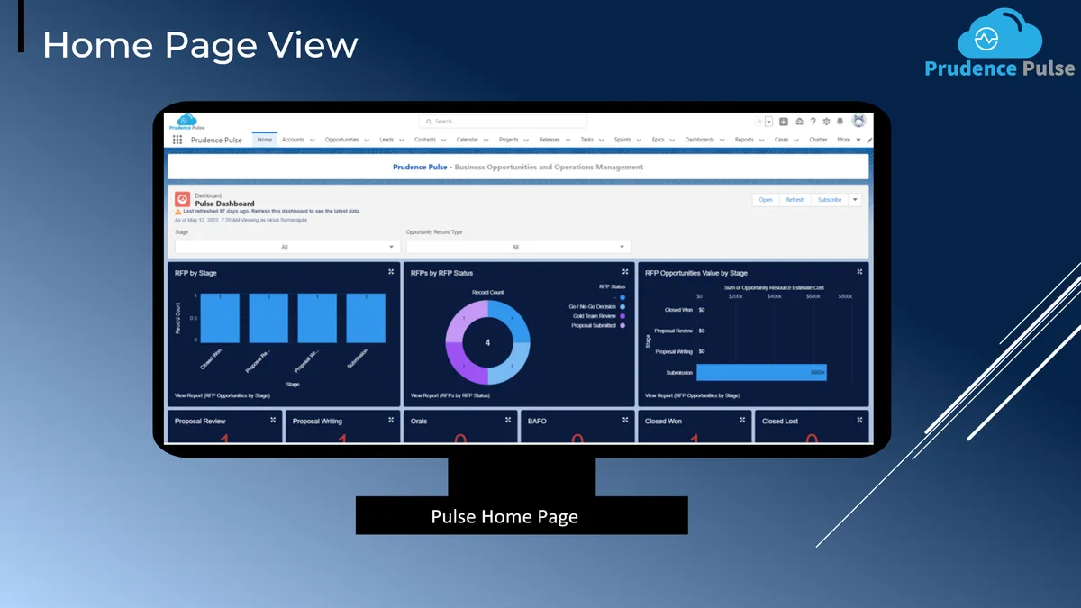Expand the Closed Lost tile
The height and width of the screenshot is (608, 1081).
tap(860, 420)
